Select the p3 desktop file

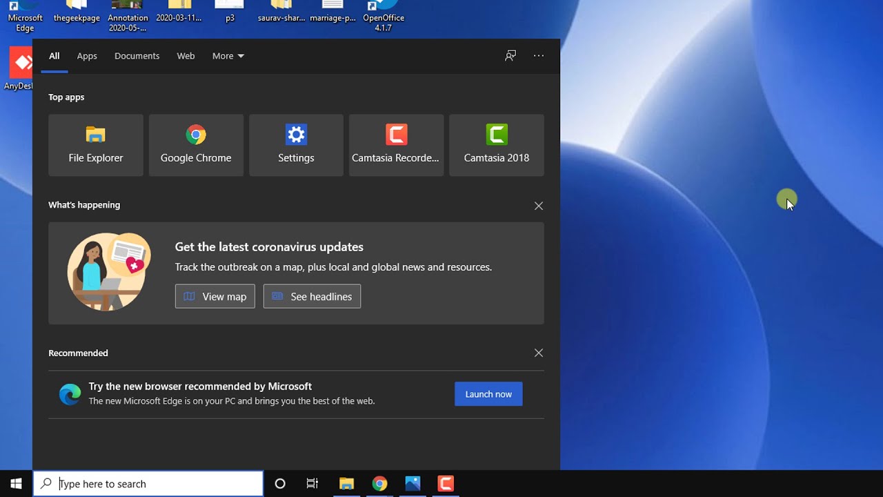pyautogui.click(x=230, y=12)
